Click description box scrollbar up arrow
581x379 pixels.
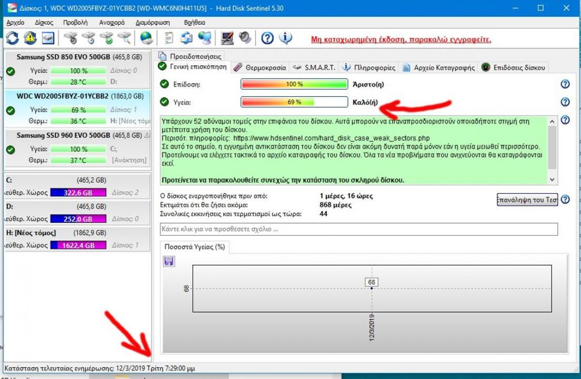pyautogui.click(x=552, y=121)
